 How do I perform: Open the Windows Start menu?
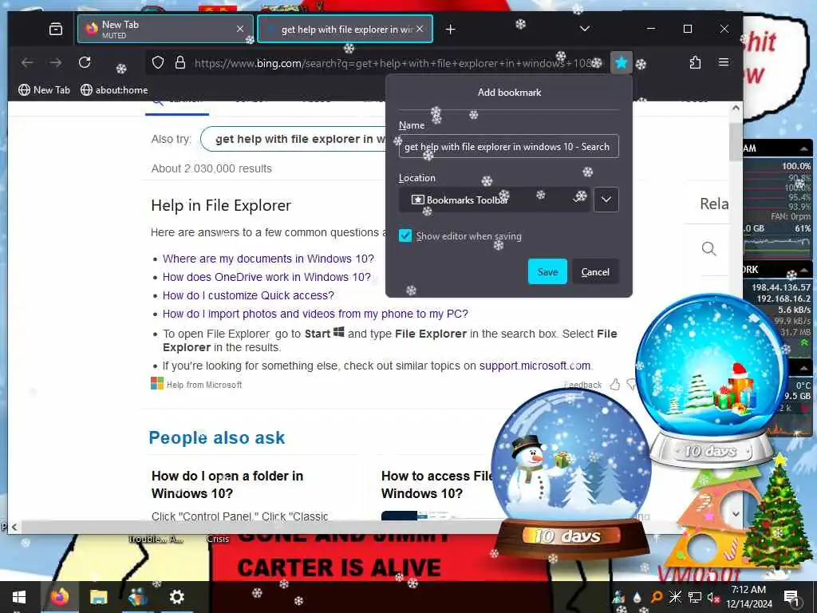tap(19, 597)
